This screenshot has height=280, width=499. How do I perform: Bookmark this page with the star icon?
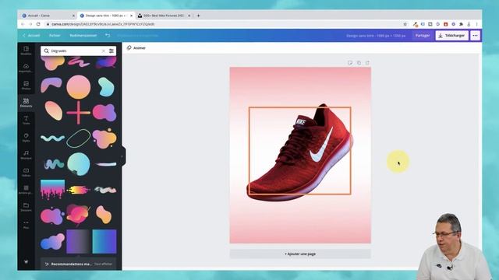pyautogui.click(x=405, y=24)
